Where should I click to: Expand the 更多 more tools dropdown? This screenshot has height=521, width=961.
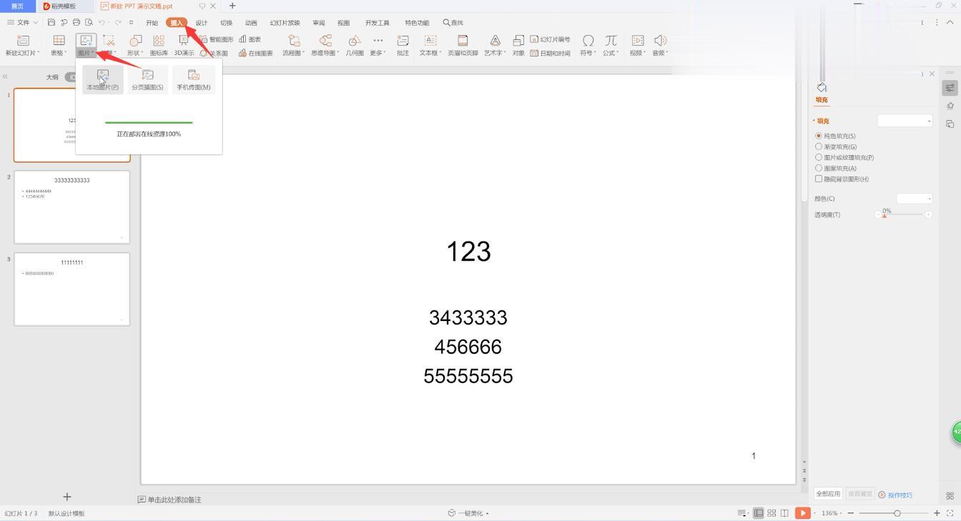[x=378, y=45]
